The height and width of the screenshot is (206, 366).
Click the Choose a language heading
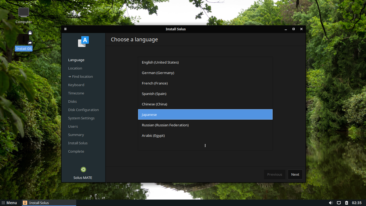point(134,40)
